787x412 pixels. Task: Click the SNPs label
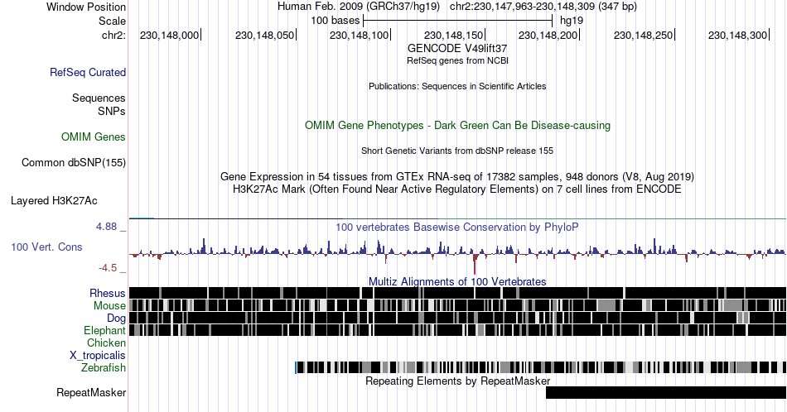[112, 111]
